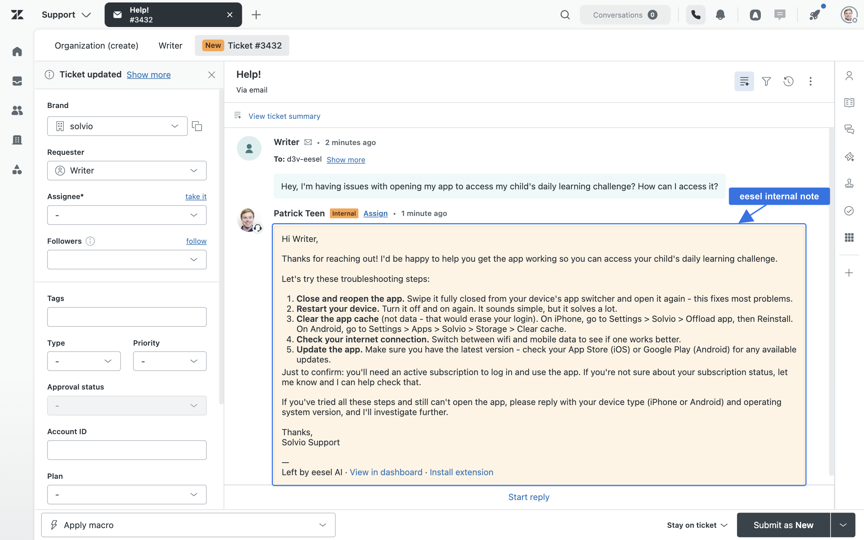Open the Reporting shapes icon in sidebar
This screenshot has width=864, height=540.
coord(17,170)
